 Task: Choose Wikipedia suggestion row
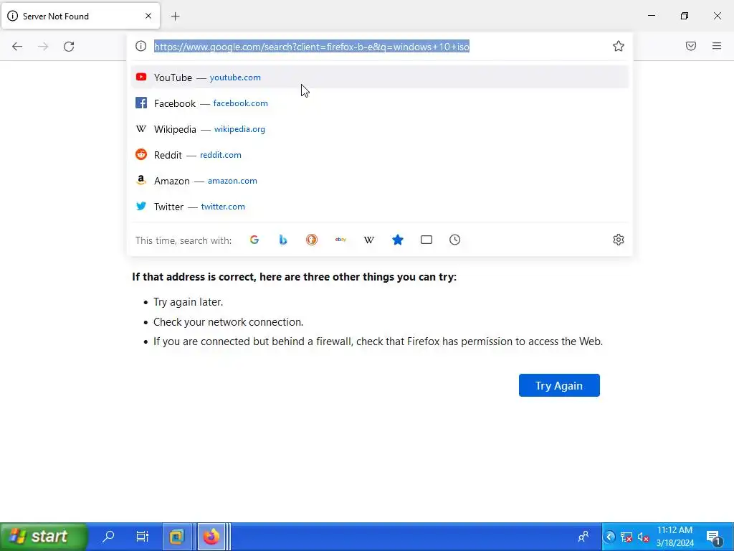tap(380, 129)
